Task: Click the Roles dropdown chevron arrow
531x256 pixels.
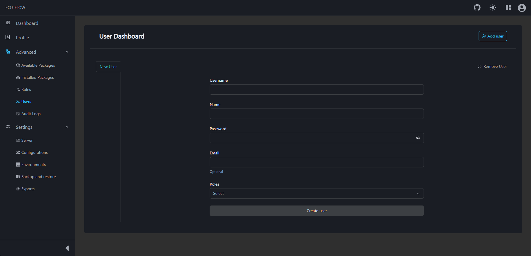Action: [x=418, y=193]
